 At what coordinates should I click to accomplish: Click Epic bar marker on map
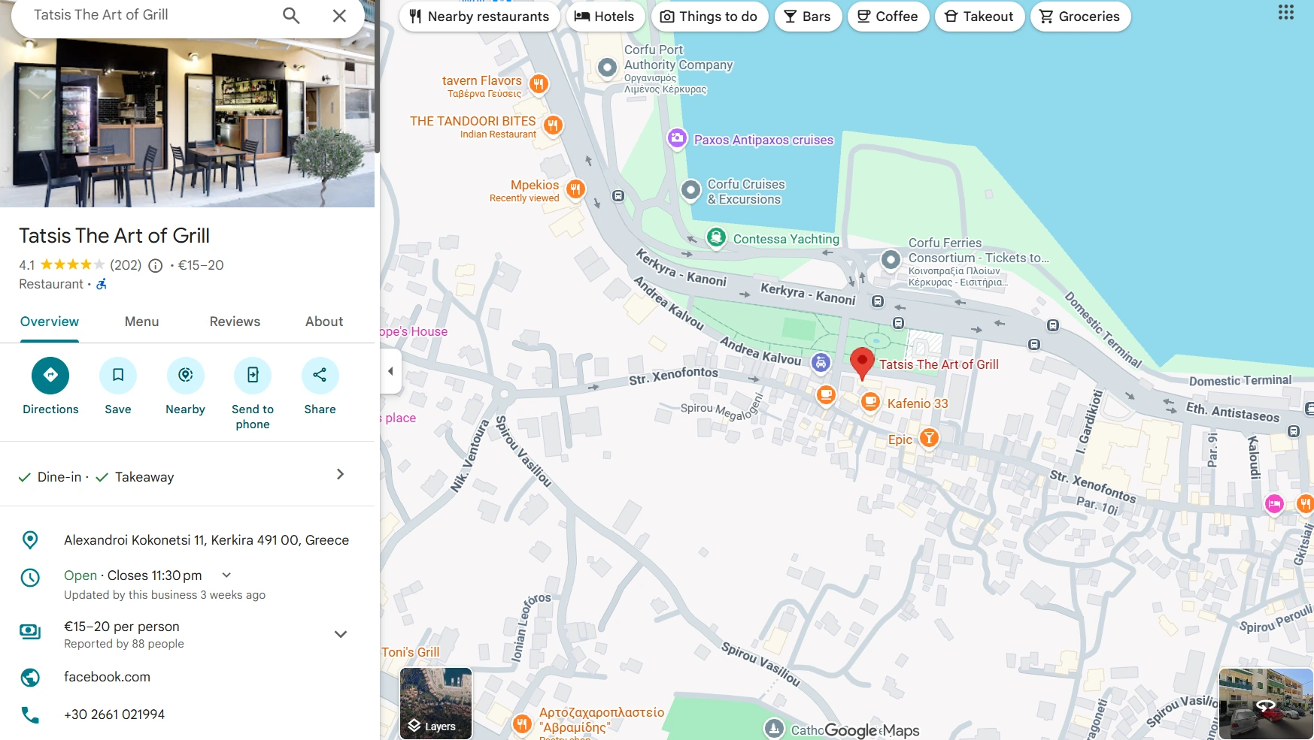930,437
